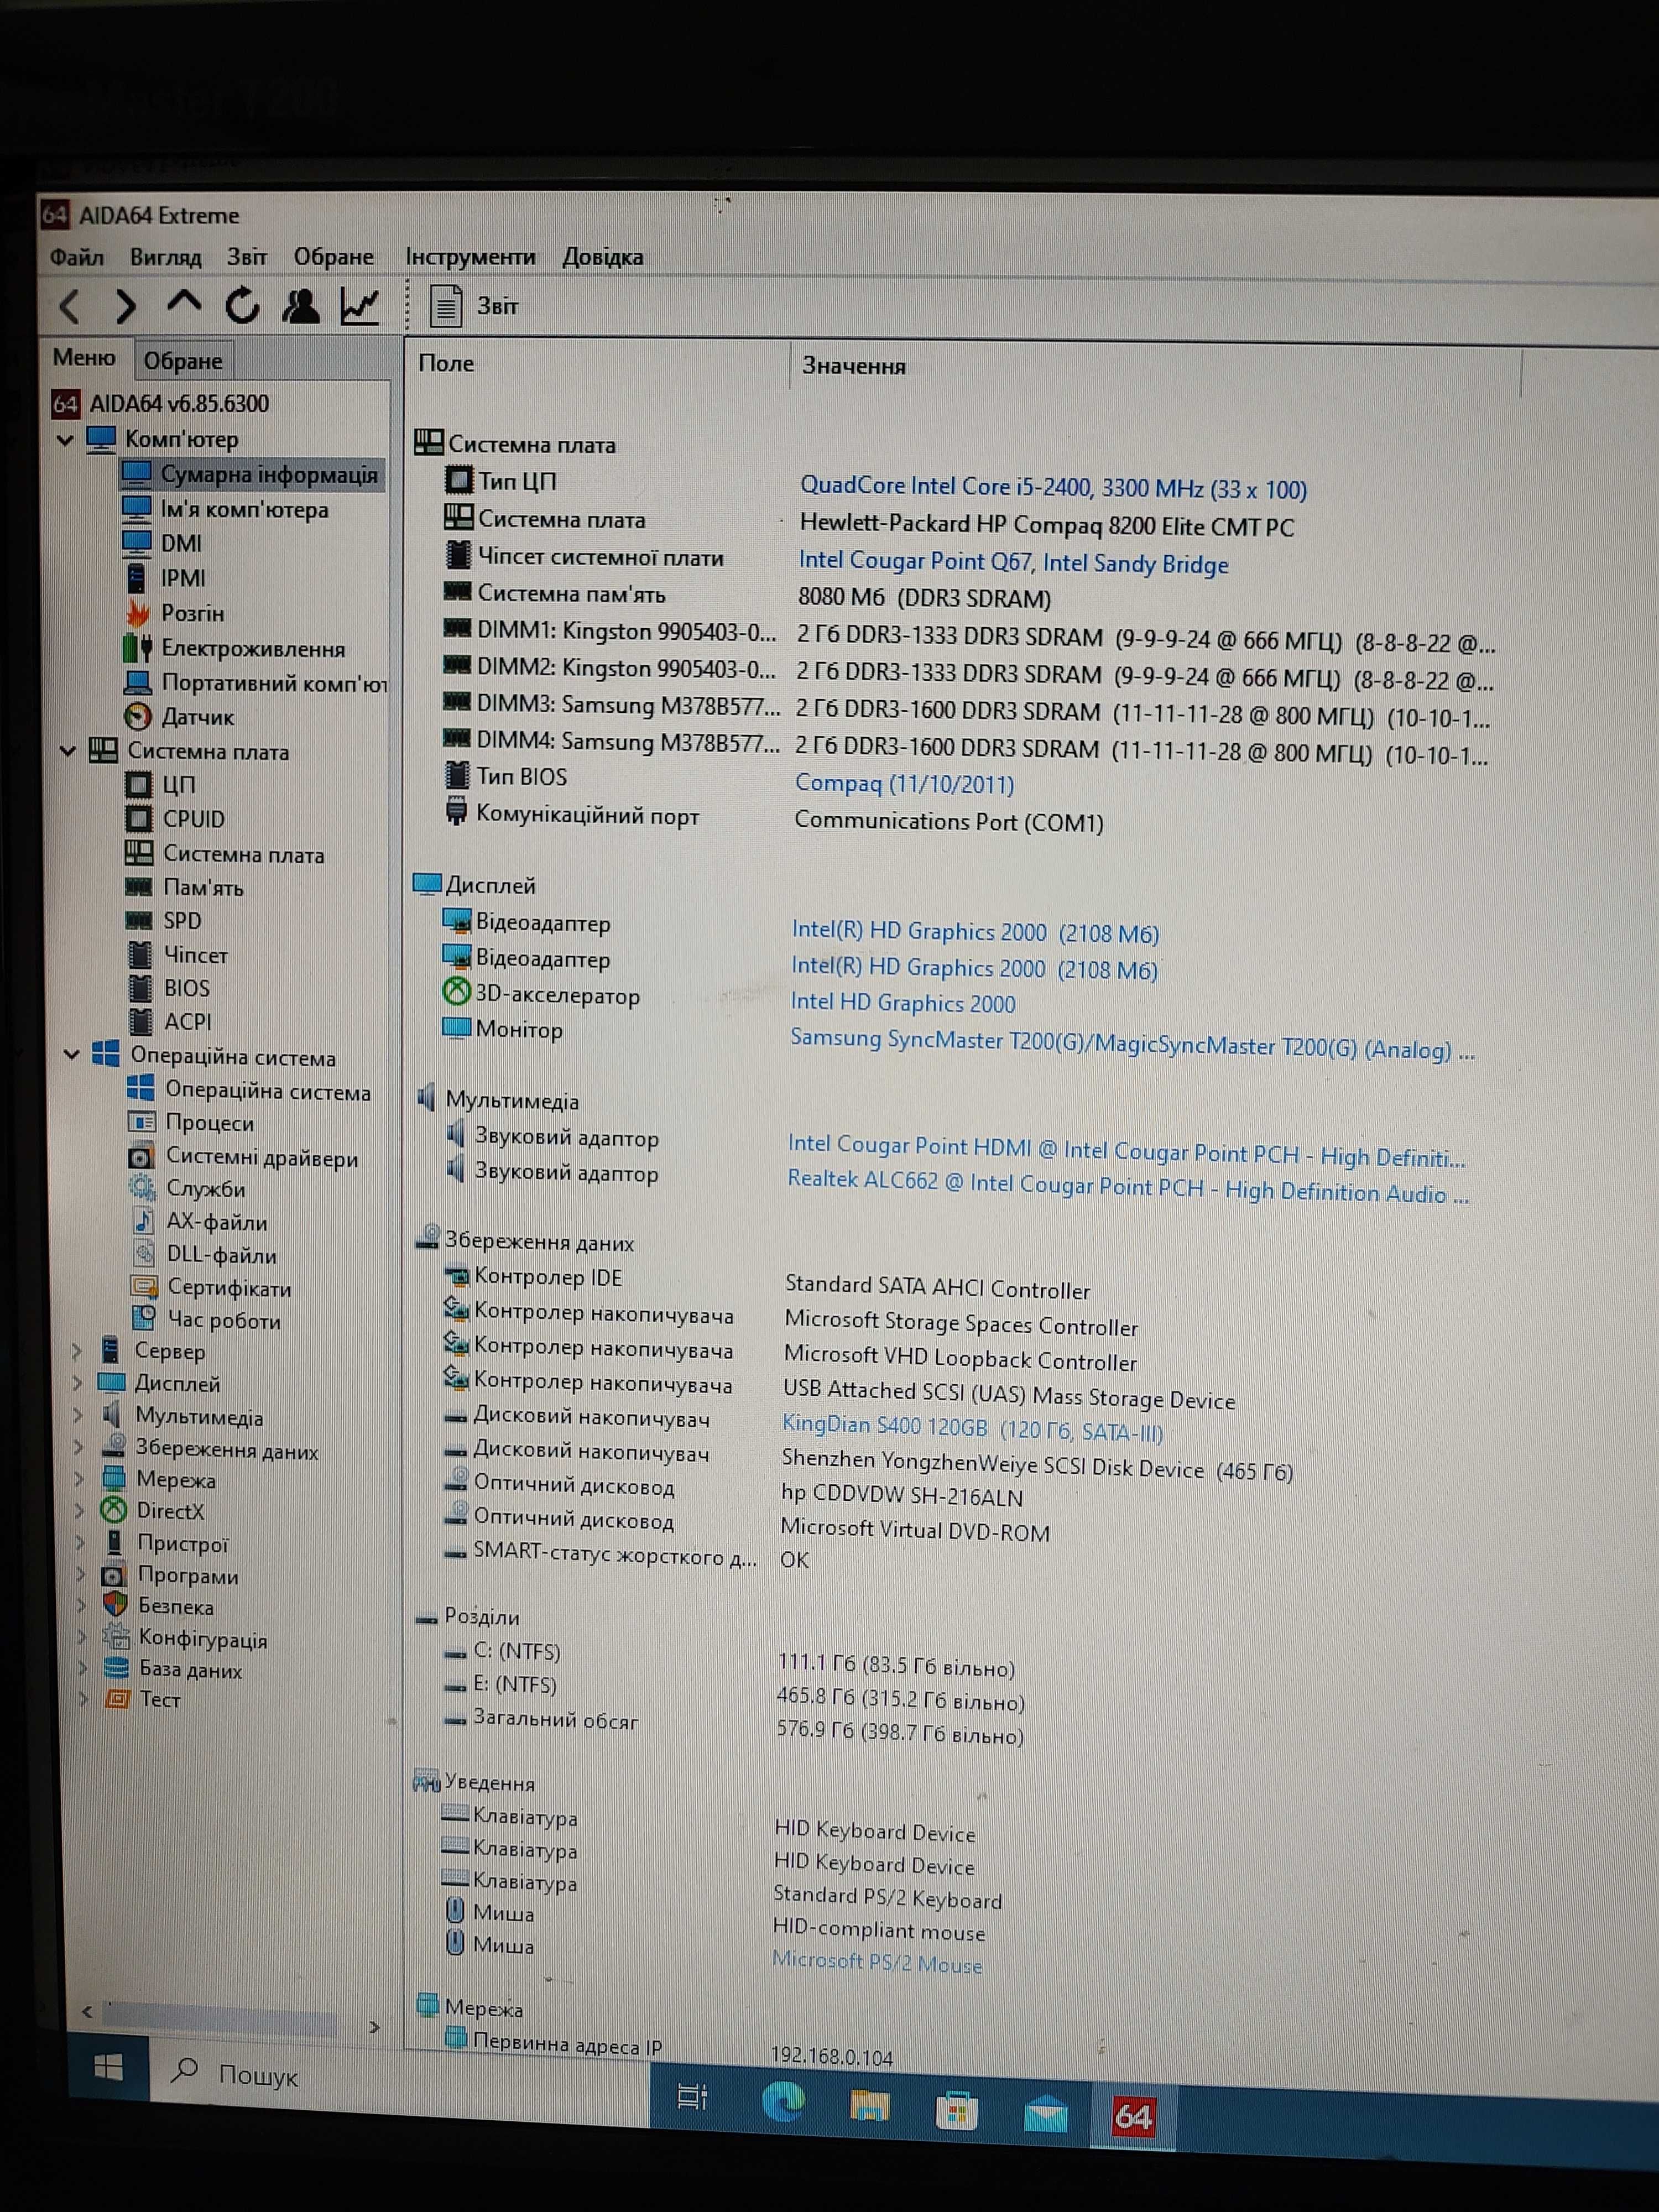
Task: Click the Поле column header
Action: coord(446,363)
